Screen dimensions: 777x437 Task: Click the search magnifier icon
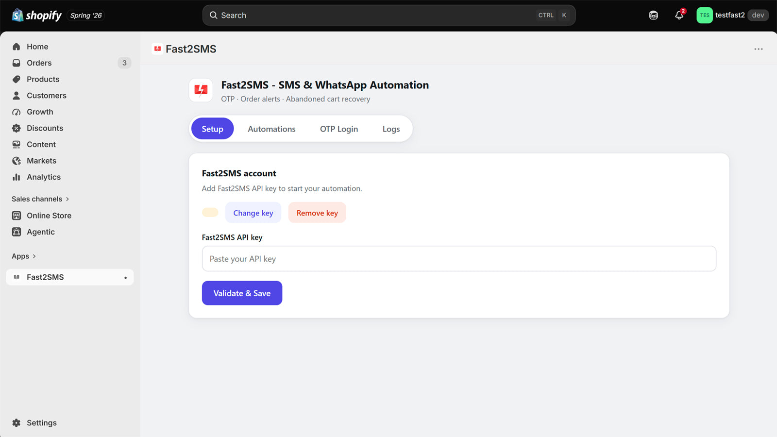213,16
